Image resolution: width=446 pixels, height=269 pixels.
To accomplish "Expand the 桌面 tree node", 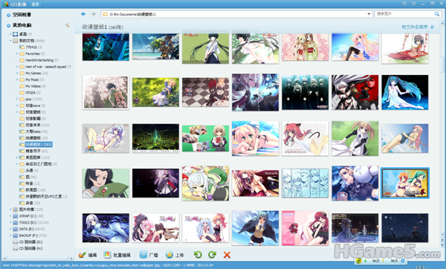I will pos(10,34).
